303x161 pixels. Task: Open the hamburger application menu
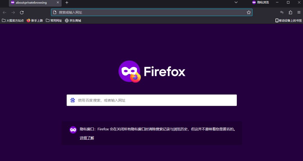pyautogui.click(x=299, y=13)
